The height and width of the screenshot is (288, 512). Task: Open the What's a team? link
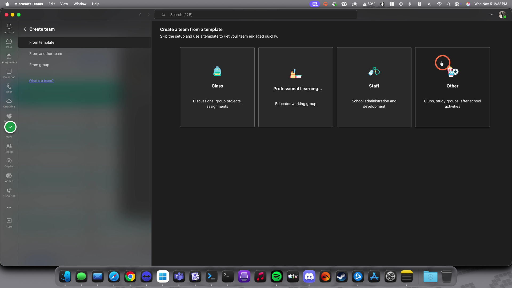coord(41,81)
